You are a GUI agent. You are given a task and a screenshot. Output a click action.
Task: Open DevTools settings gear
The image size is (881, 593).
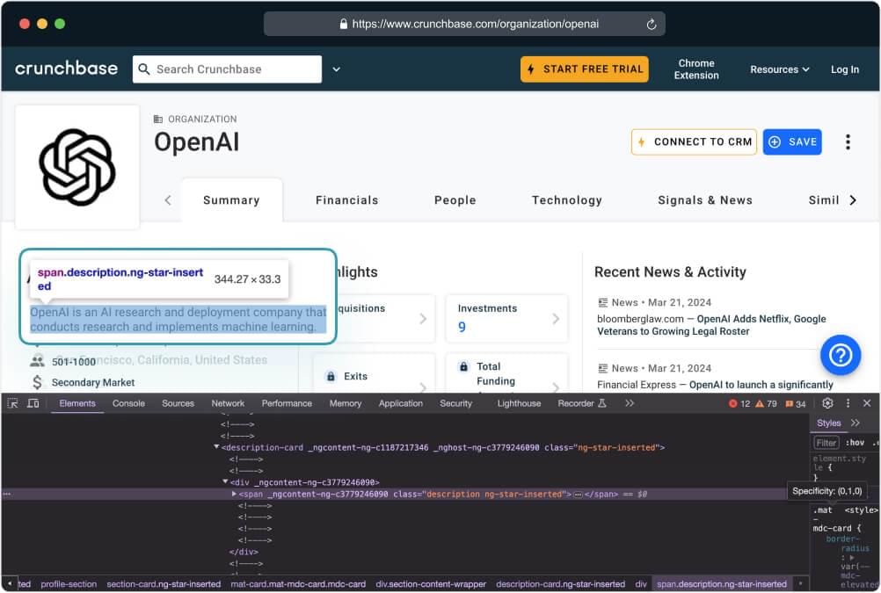[827, 403]
